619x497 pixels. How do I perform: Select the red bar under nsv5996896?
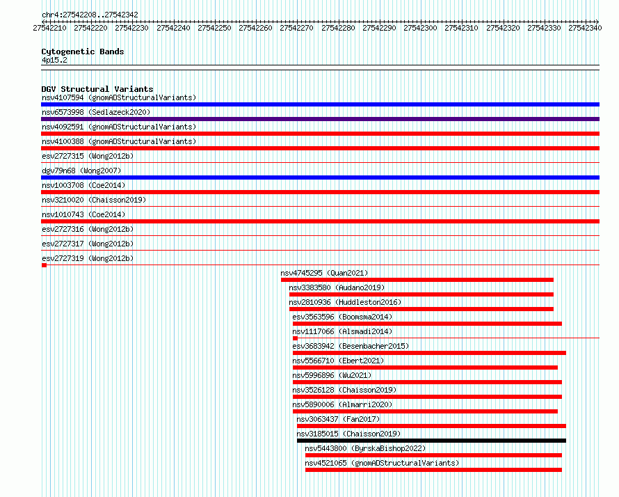click(x=427, y=382)
